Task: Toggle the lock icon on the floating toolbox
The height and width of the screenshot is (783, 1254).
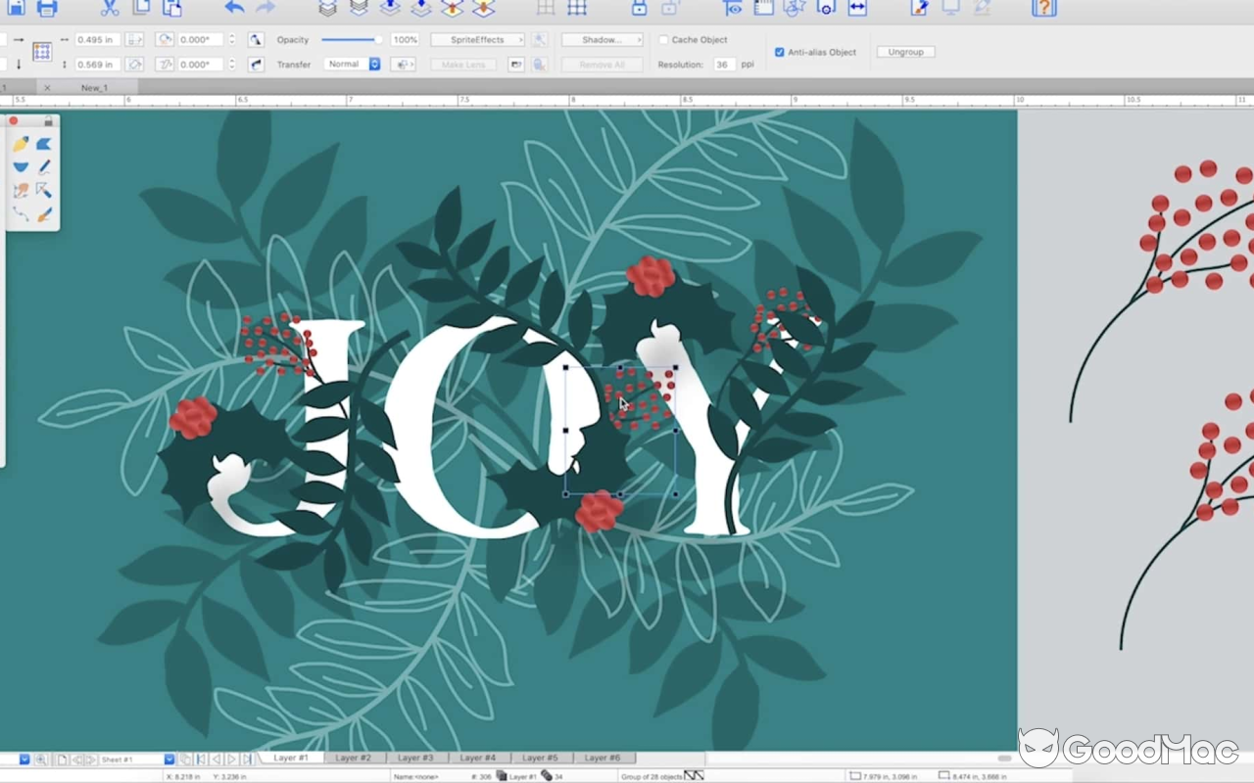Action: coord(49,121)
